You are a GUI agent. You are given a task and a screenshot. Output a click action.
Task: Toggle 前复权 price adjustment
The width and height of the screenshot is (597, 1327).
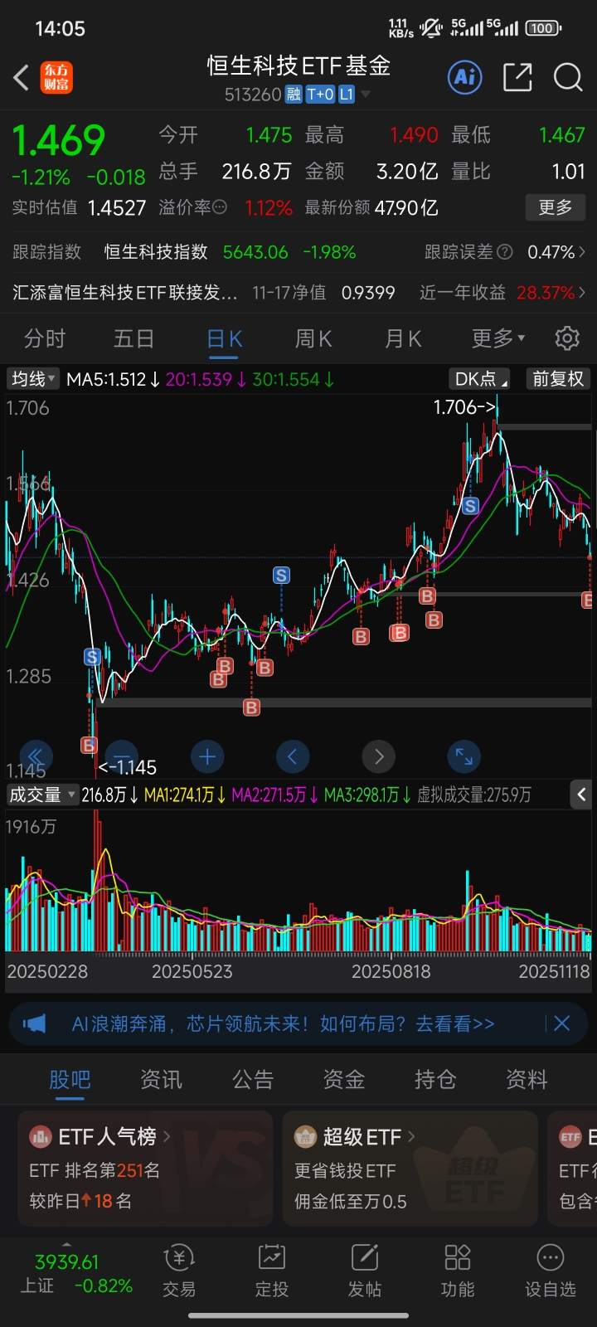(x=558, y=379)
